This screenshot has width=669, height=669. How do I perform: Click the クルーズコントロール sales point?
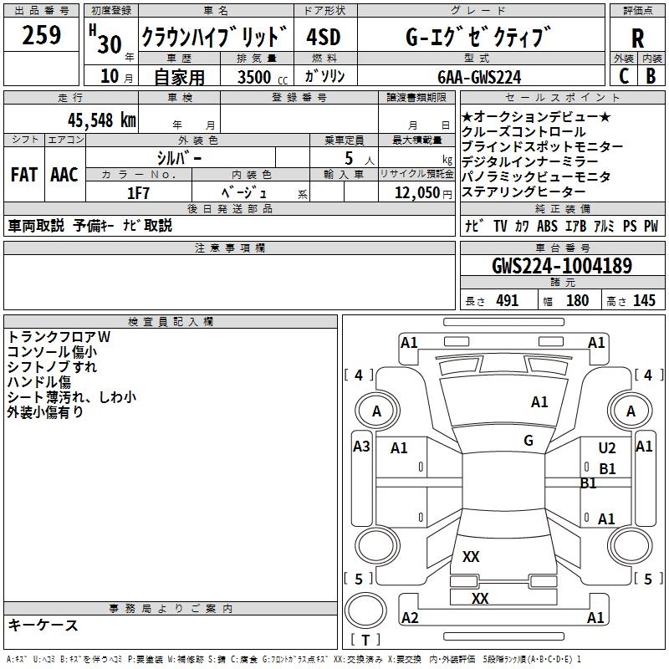pos(523,131)
